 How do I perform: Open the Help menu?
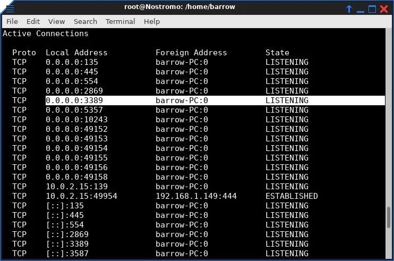[152, 22]
